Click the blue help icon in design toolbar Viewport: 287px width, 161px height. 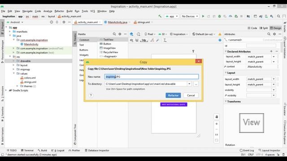tap(220, 40)
